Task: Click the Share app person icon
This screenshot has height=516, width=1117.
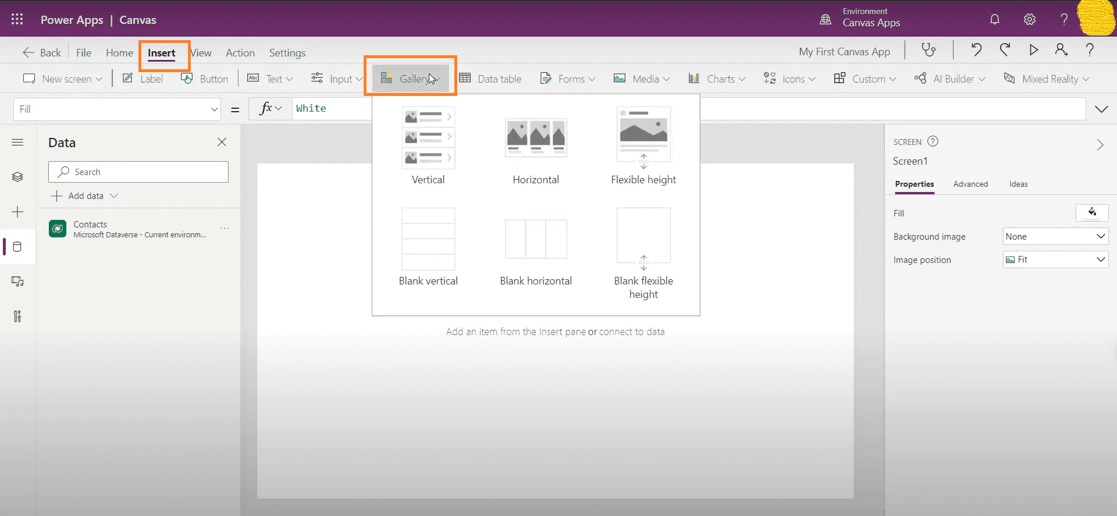Action: [x=1061, y=50]
